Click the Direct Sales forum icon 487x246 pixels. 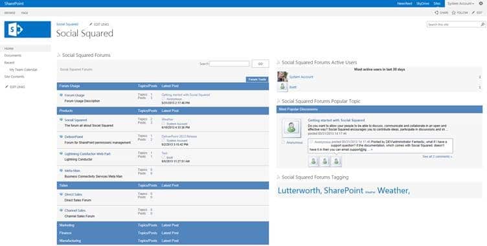(61, 194)
